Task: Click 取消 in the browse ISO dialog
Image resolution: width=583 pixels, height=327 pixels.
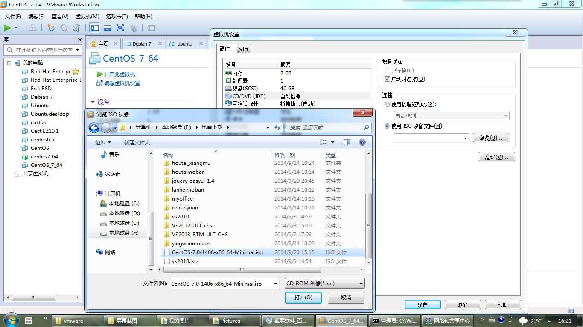Action: (346, 297)
